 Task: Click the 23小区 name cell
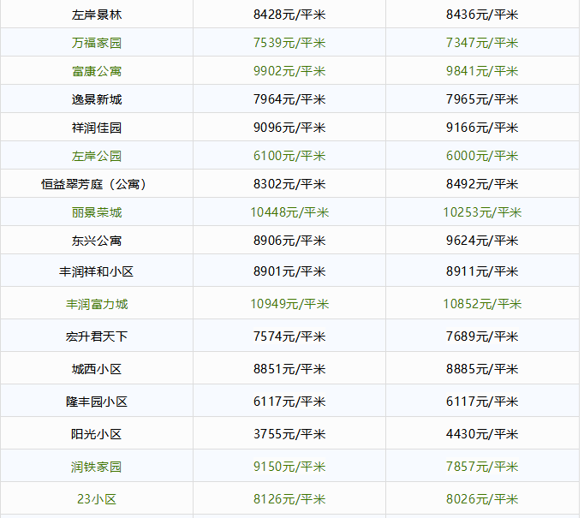click(97, 498)
